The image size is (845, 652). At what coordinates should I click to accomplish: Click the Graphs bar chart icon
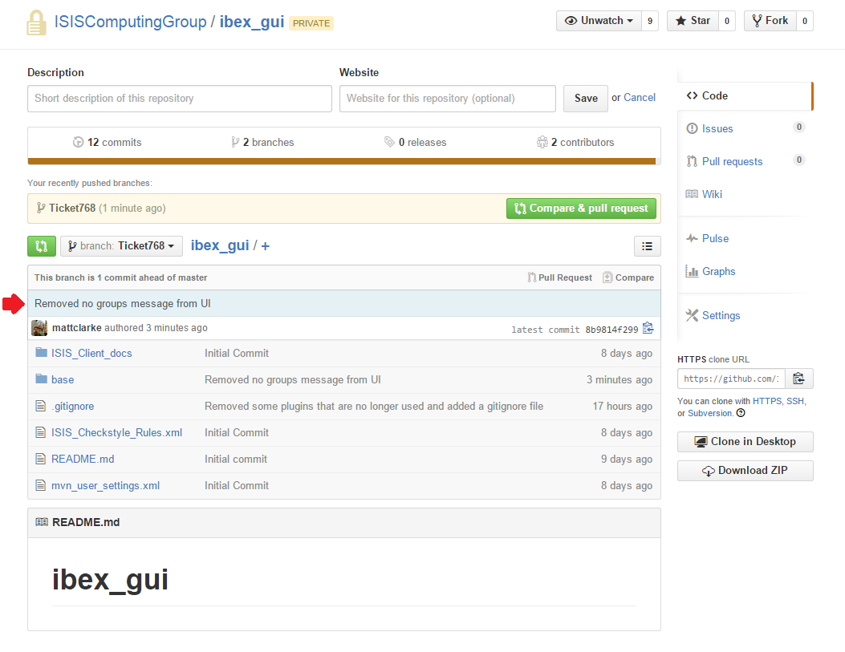point(692,271)
